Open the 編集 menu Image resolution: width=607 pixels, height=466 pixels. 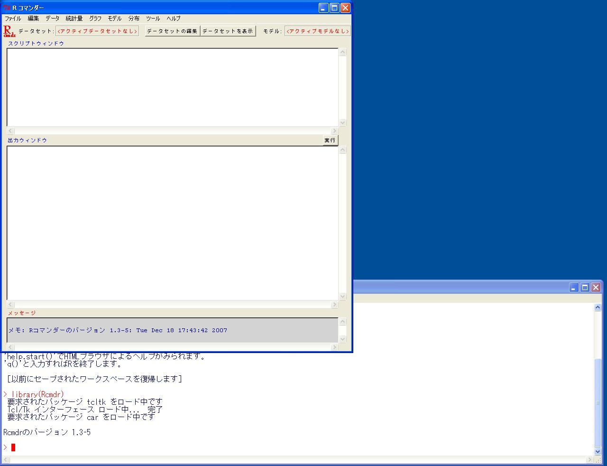pos(33,19)
